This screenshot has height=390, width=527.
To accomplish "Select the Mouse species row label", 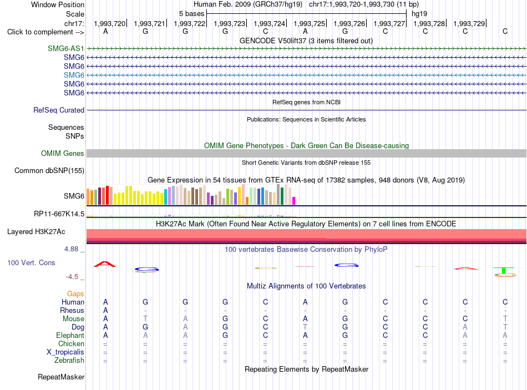I will pyautogui.click(x=73, y=319).
